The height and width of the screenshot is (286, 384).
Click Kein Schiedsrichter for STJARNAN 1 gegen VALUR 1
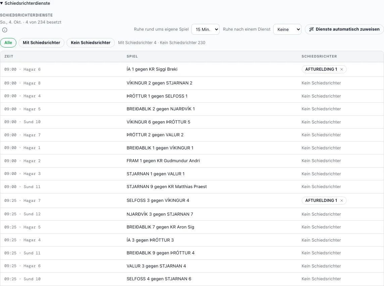[x=321, y=174]
